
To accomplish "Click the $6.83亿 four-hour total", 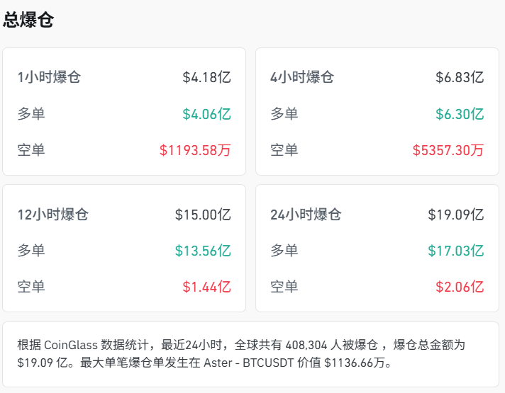I will tap(460, 77).
